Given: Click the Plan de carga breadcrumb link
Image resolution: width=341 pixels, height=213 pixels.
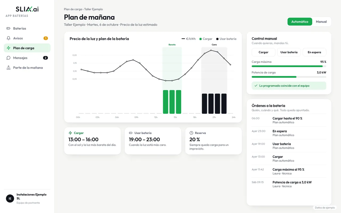Looking at the screenshot, I should pos(73,9).
